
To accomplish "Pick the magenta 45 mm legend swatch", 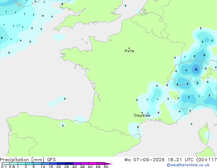I will coord(101,164).
